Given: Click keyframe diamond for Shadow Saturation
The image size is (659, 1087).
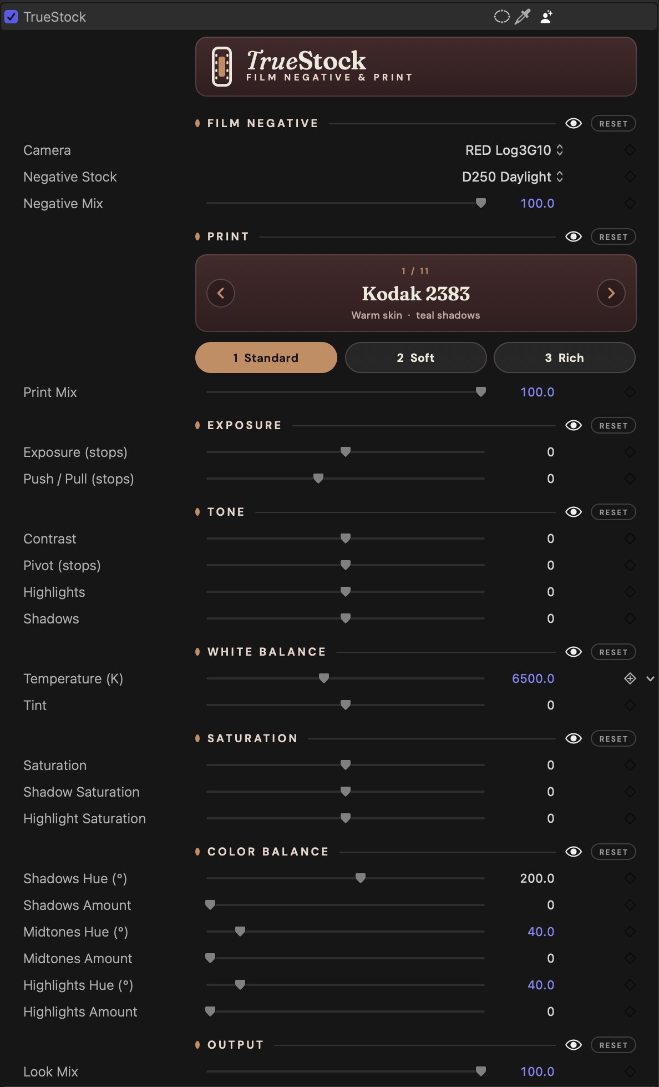Looking at the screenshot, I should (x=630, y=792).
